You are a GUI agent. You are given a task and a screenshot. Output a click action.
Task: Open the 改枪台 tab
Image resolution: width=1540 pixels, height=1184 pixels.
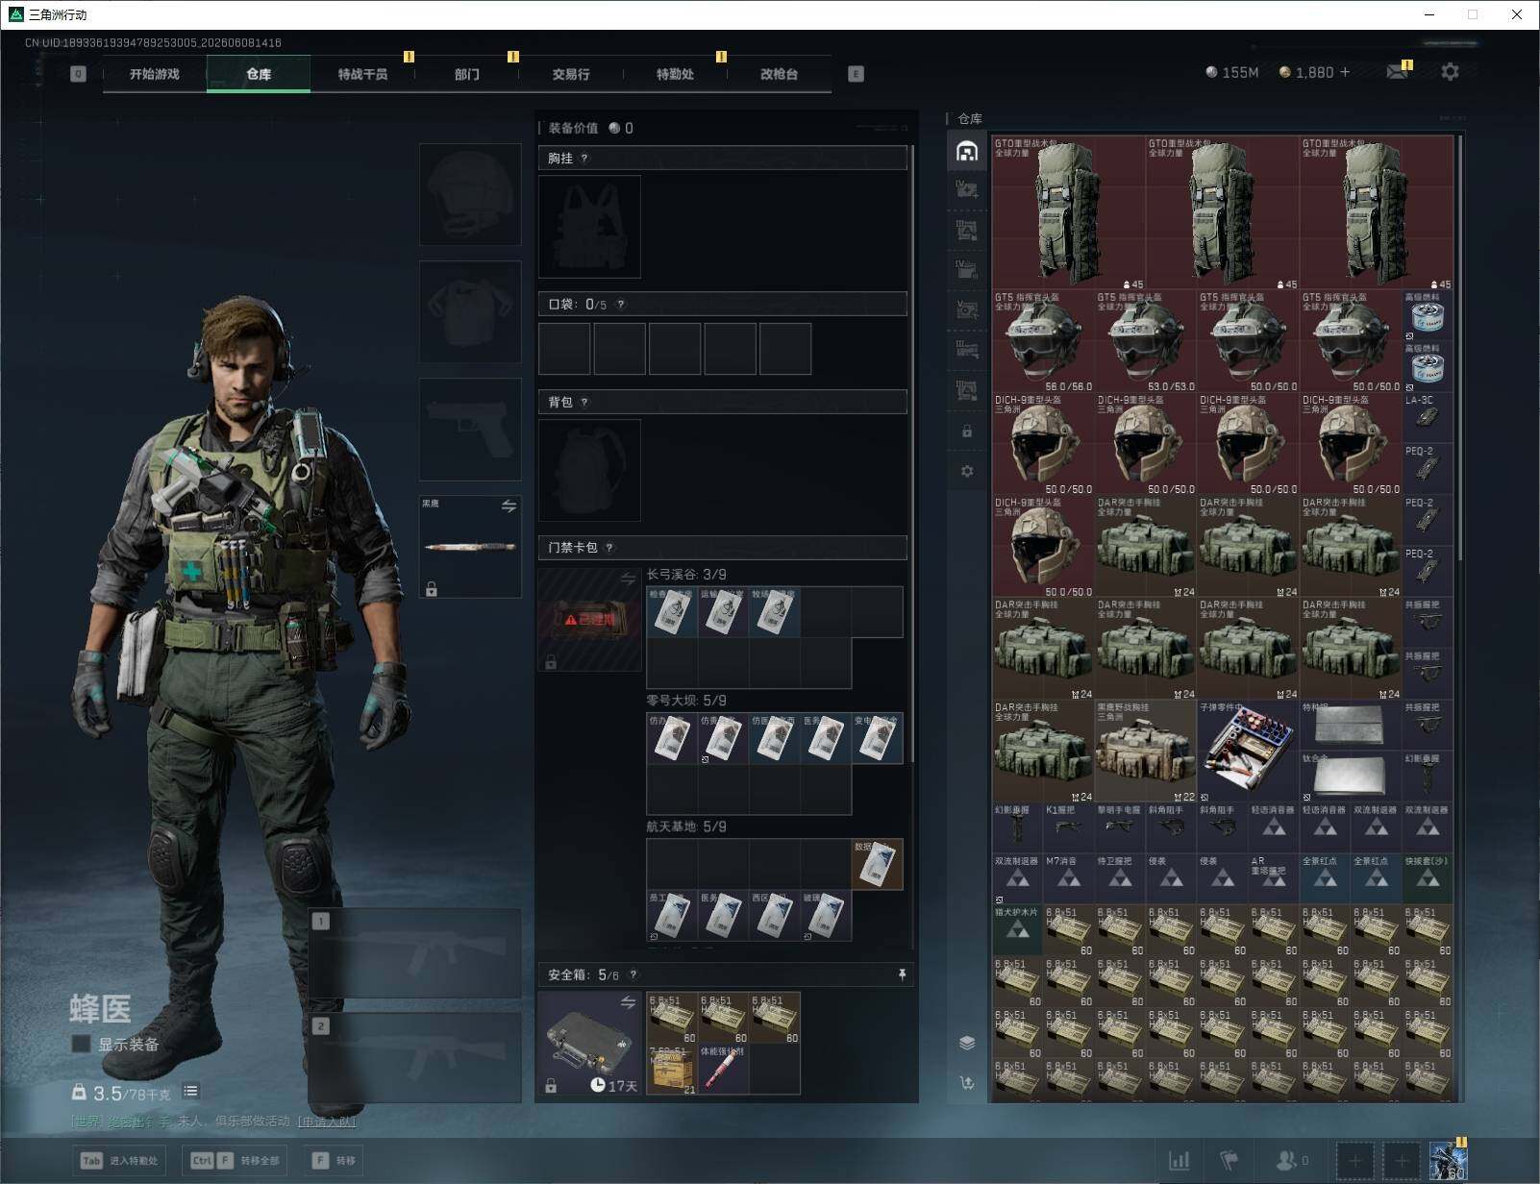[779, 74]
